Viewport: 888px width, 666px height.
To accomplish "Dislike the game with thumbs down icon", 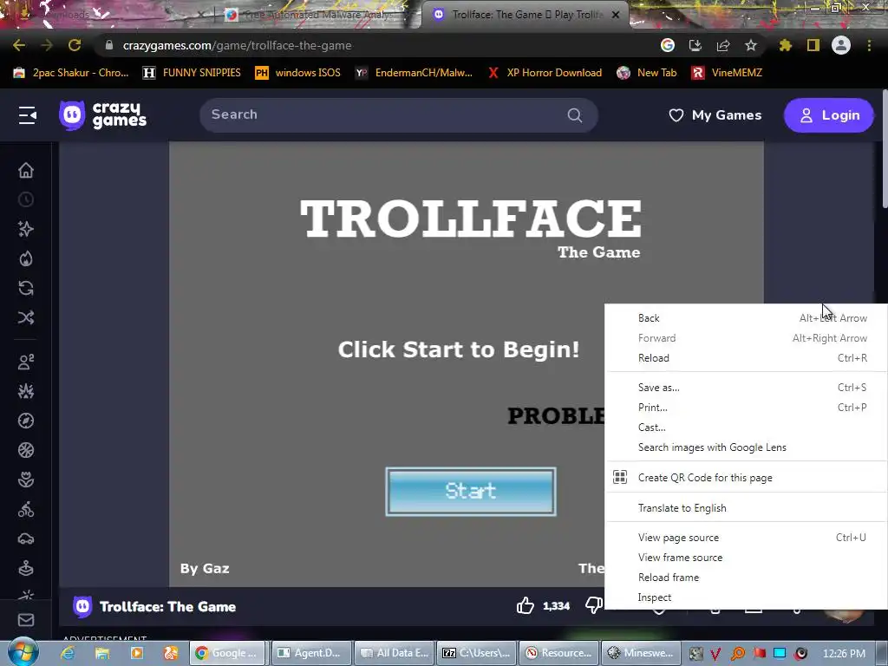I will pyautogui.click(x=593, y=606).
